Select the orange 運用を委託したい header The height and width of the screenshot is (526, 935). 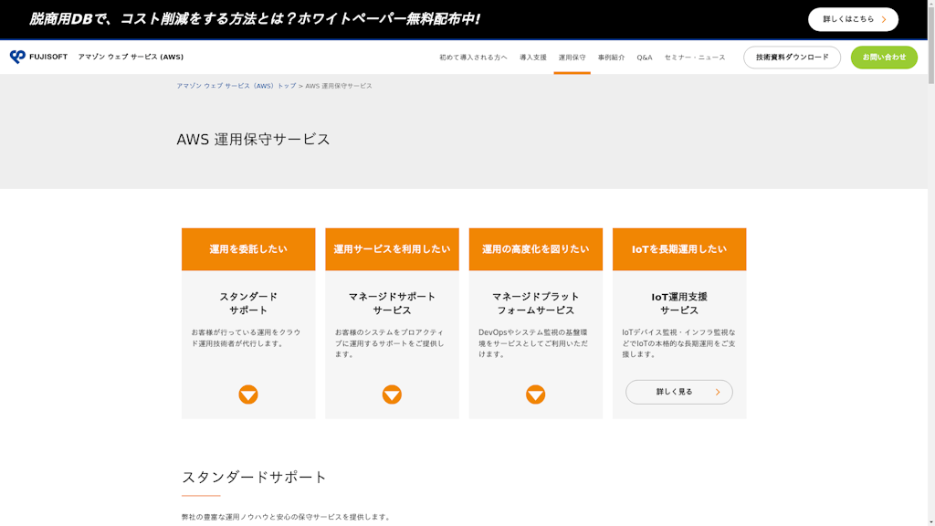point(248,249)
